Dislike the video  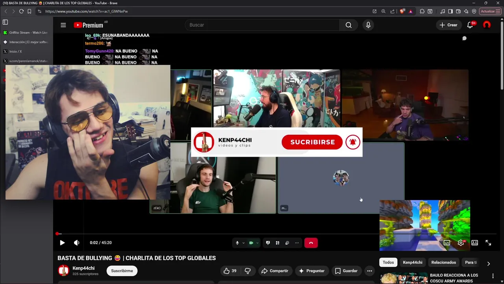tap(248, 271)
